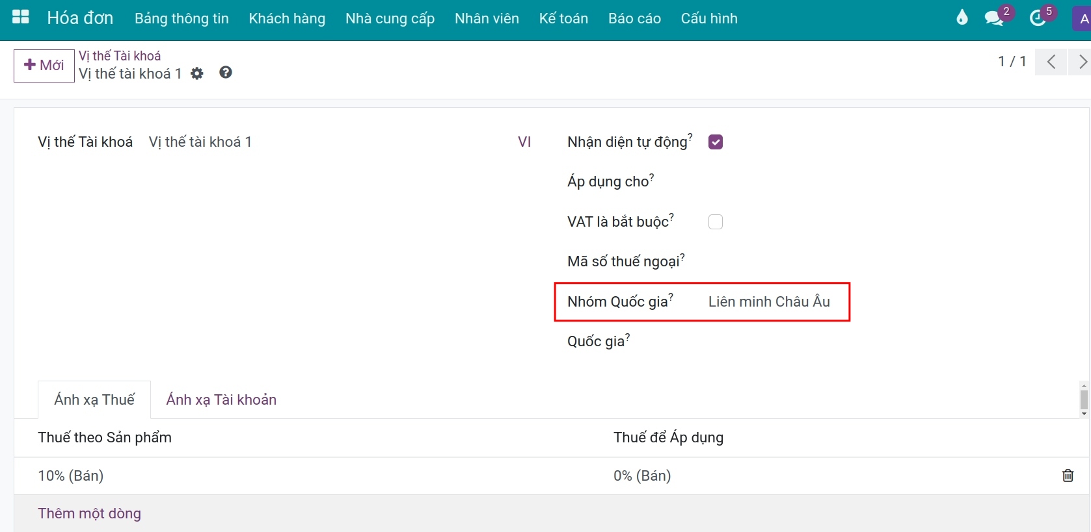1091x532 pixels.
Task: Open the Nhân viên menu
Action: (x=487, y=18)
